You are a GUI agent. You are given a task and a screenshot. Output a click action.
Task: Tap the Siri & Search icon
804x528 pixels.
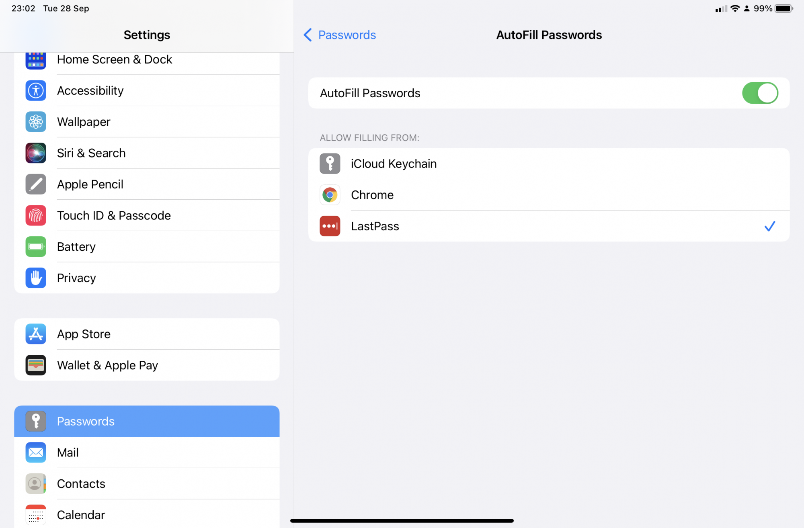36,153
